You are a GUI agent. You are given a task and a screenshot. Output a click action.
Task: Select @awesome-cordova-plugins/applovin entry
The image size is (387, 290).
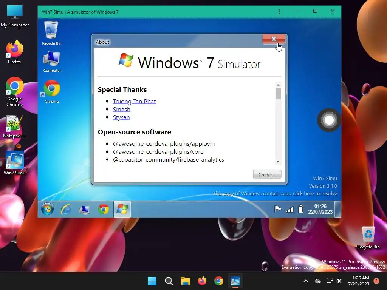click(x=164, y=143)
